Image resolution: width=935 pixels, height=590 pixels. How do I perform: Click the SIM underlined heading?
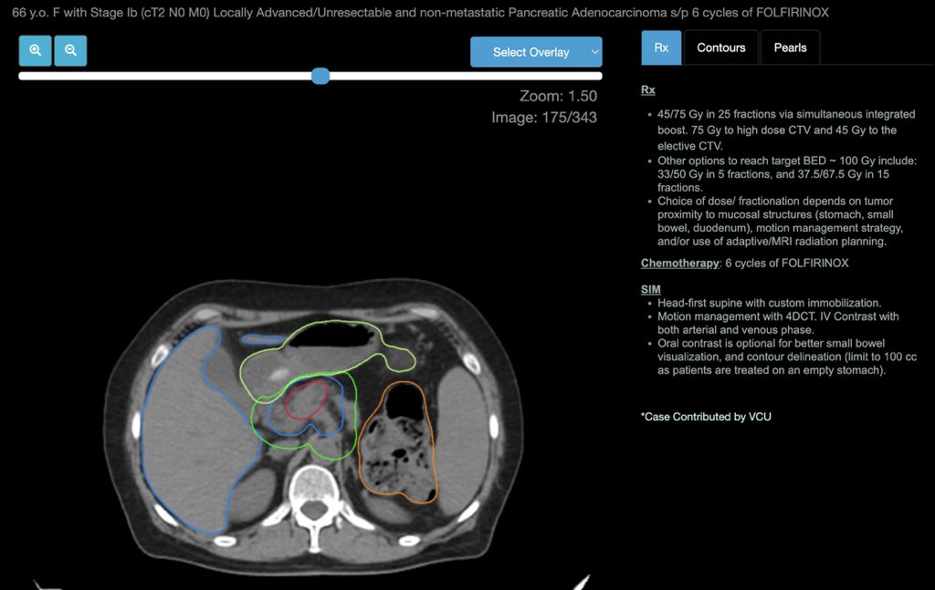point(650,289)
